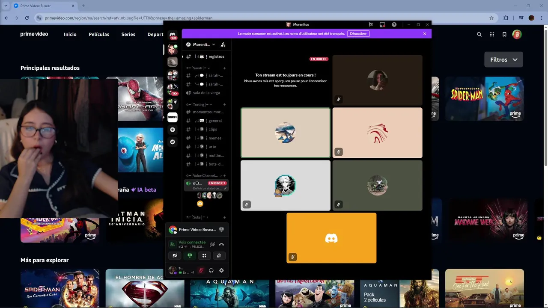The width and height of the screenshot is (548, 308).
Task: Open The Spectacular Spider-Man thumbnail
Action: (x=485, y=98)
